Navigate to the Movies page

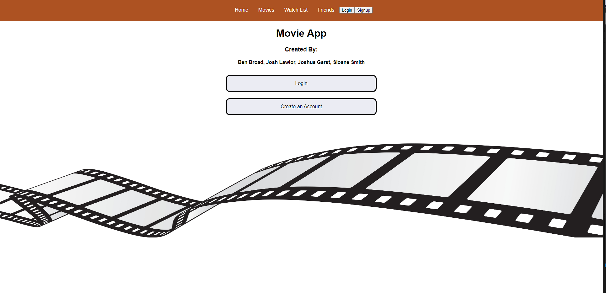[x=266, y=10]
